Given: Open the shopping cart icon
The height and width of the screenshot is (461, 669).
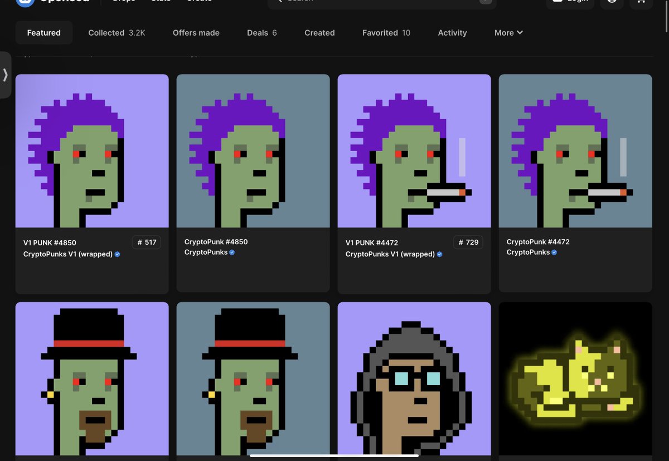Looking at the screenshot, I should 641,3.
